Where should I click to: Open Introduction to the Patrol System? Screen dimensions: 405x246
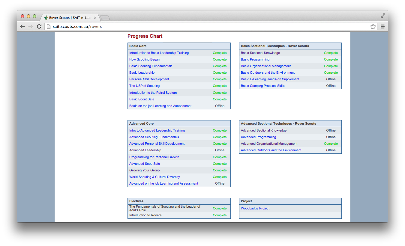pyautogui.click(x=153, y=93)
